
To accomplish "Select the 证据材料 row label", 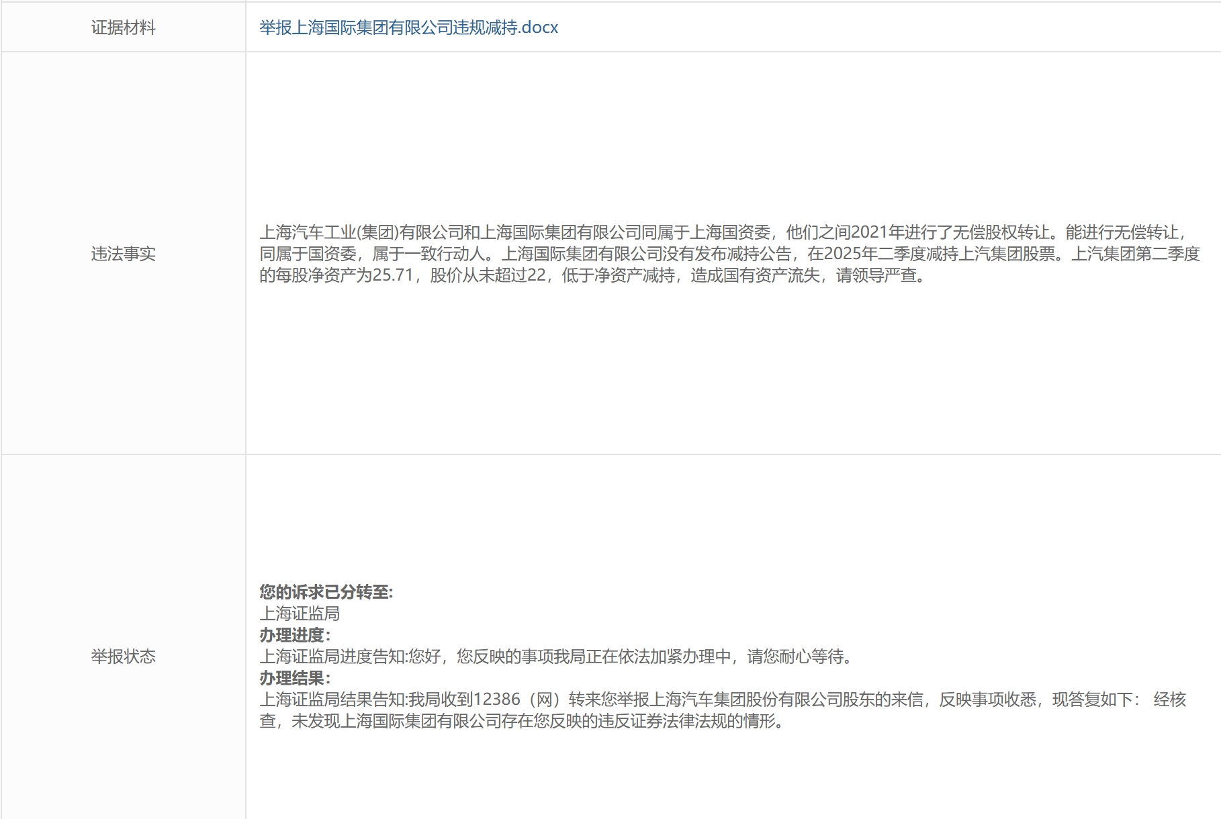I will 124,28.
